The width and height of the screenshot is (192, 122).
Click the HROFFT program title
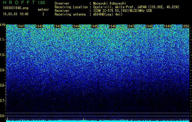pyautogui.click(x=19, y=2)
